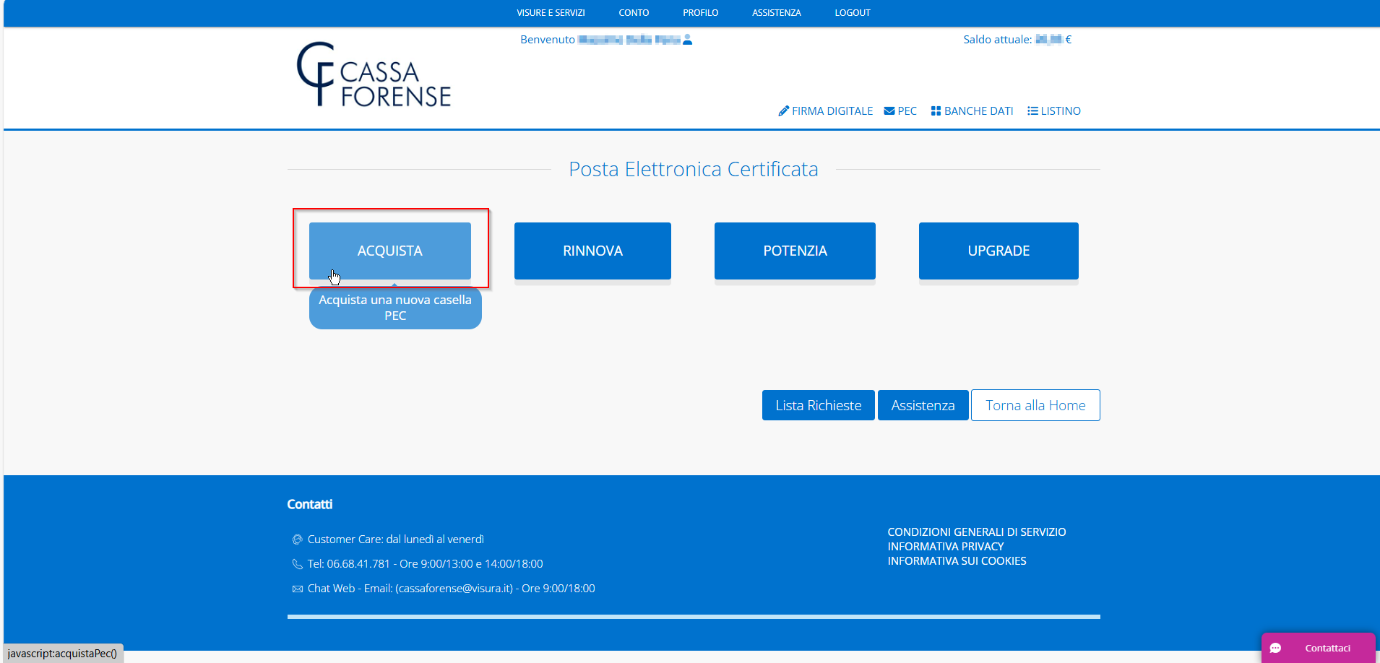The height and width of the screenshot is (663, 1380).
Task: Open the Visure e Servizi menu
Action: pos(551,13)
